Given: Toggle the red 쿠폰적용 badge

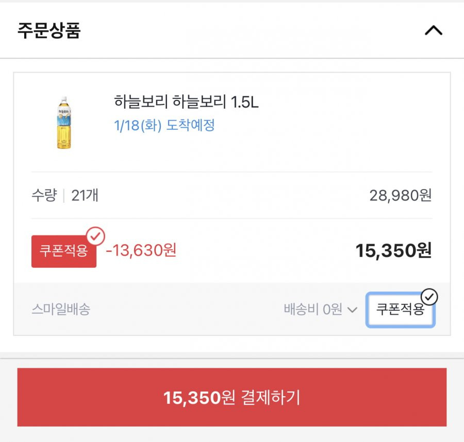Looking at the screenshot, I should (64, 251).
